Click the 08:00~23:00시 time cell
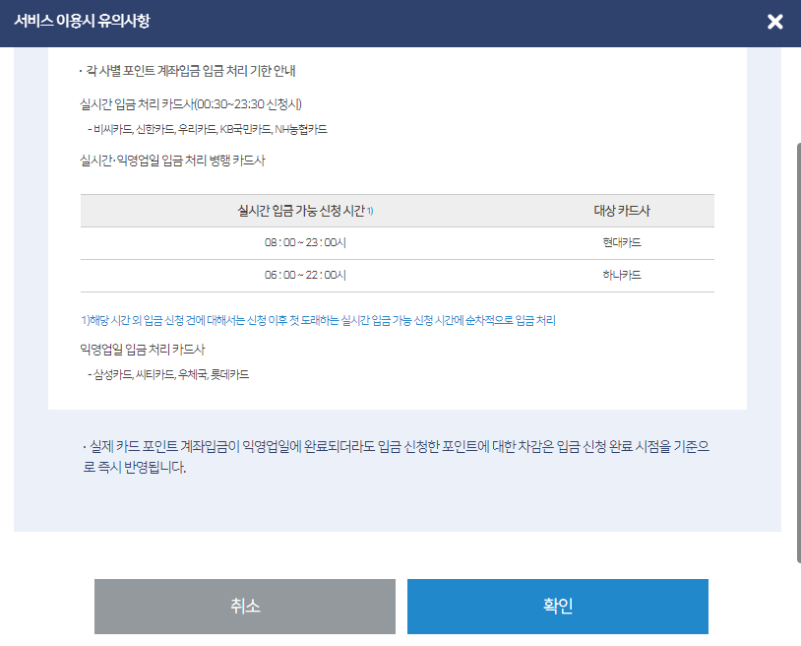Screen dimensions: 801x646 (305, 243)
